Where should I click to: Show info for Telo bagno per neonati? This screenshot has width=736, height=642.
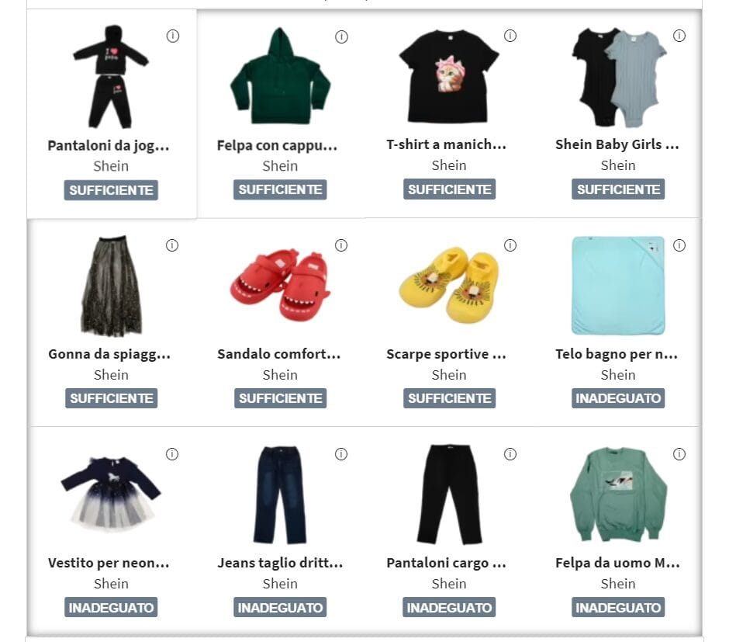click(679, 245)
